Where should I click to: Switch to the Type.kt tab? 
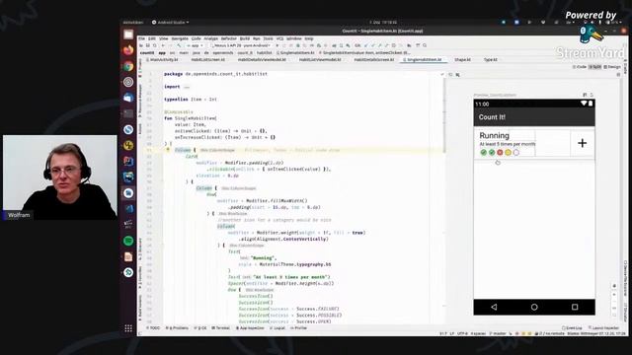490,59
